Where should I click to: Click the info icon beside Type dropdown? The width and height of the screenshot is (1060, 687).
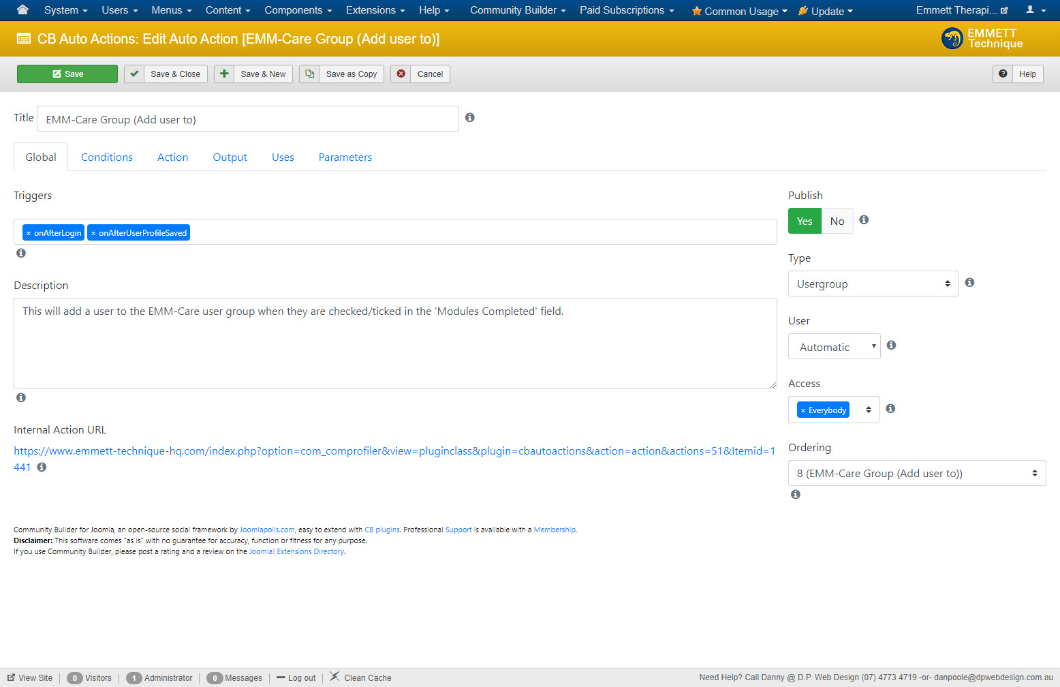pyautogui.click(x=970, y=282)
